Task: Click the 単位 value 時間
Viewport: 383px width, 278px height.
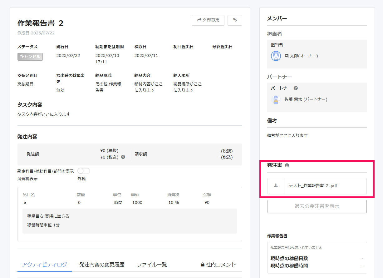Action: tap(118, 203)
